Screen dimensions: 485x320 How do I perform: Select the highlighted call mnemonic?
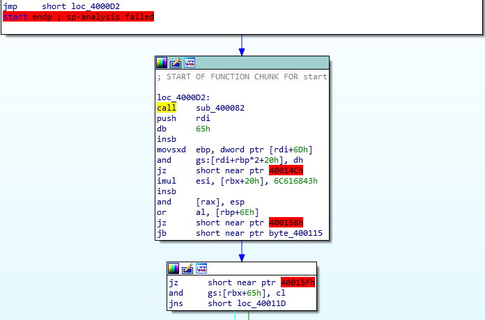click(167, 108)
